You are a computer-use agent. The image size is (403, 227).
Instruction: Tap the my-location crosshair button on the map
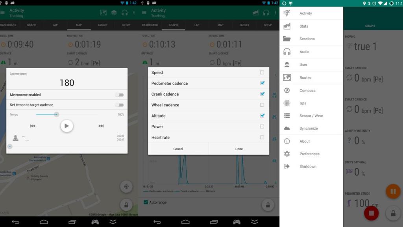[126, 186]
